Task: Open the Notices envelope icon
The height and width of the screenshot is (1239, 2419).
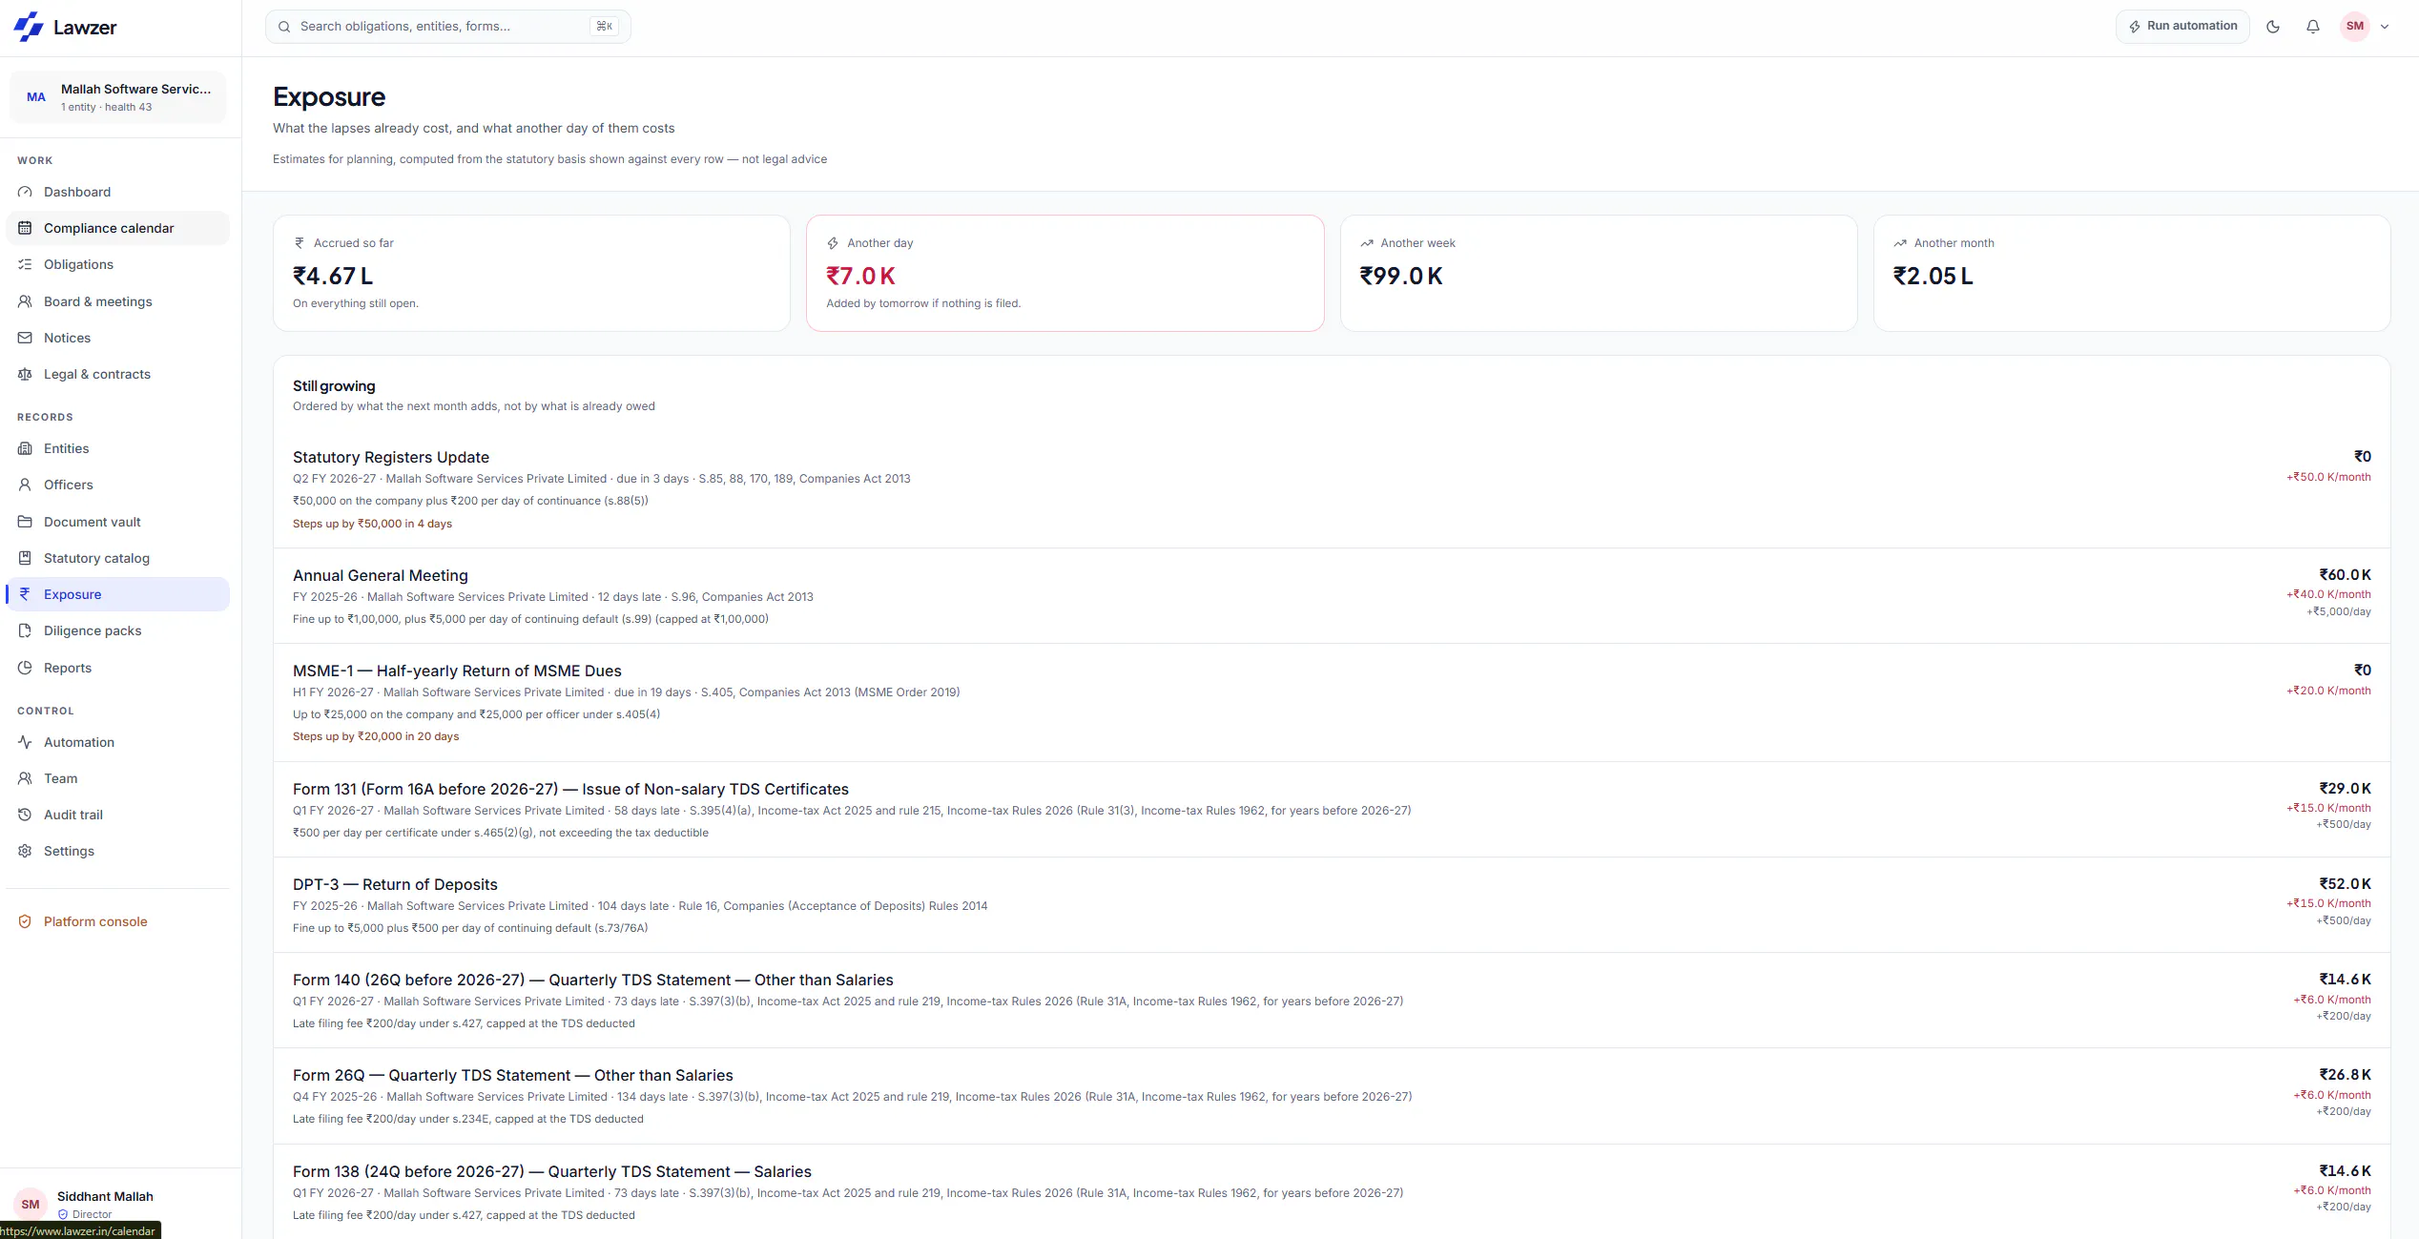Action: 25,338
